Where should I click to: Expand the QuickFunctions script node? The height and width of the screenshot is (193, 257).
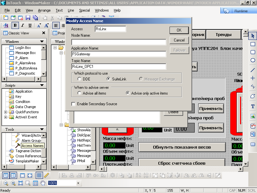click(5, 112)
